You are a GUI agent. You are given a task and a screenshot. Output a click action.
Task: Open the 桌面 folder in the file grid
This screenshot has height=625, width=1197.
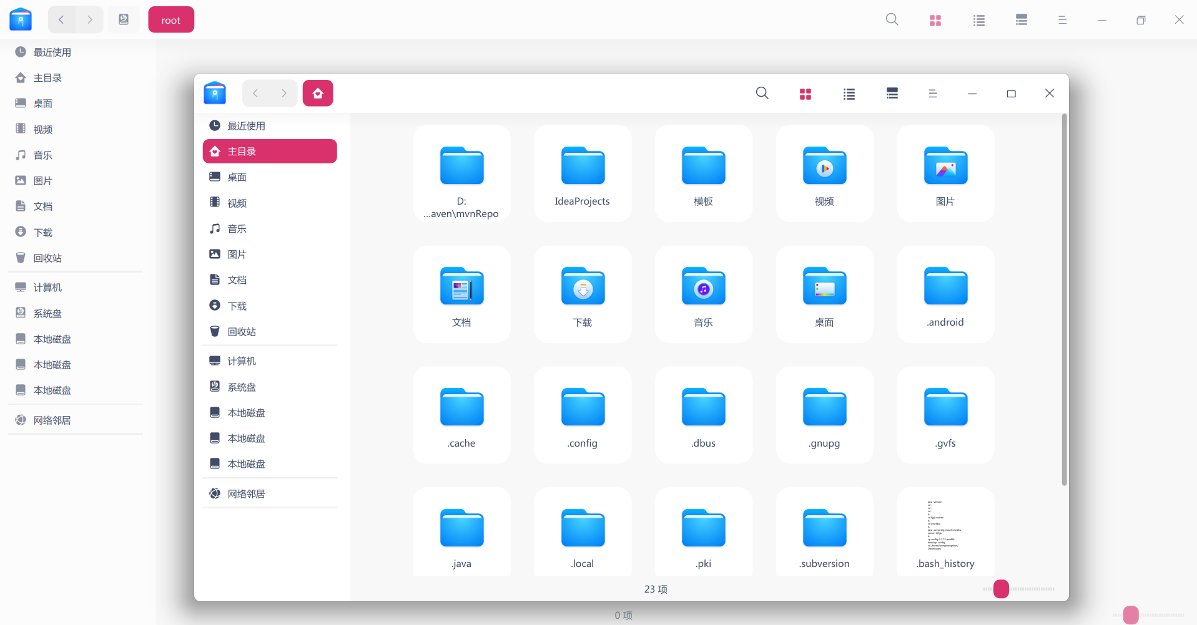click(x=825, y=294)
